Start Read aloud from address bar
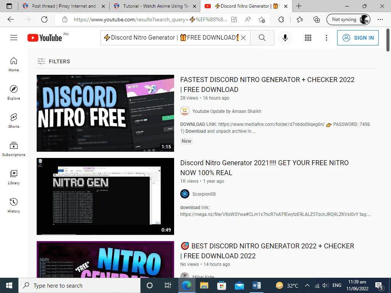The width and height of the screenshot is (391, 293). point(248,19)
